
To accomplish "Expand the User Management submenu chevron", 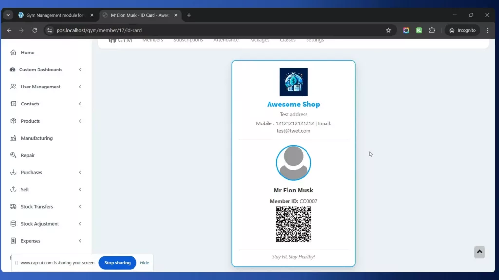I will [80, 87].
